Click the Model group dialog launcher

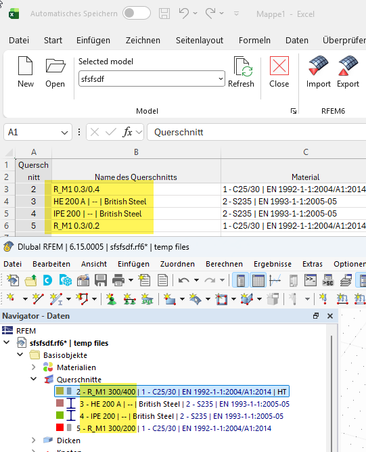click(294, 111)
